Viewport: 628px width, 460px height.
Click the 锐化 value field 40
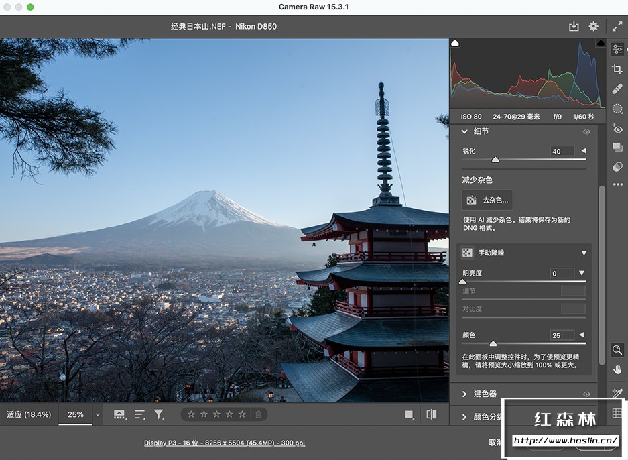pyautogui.click(x=562, y=151)
